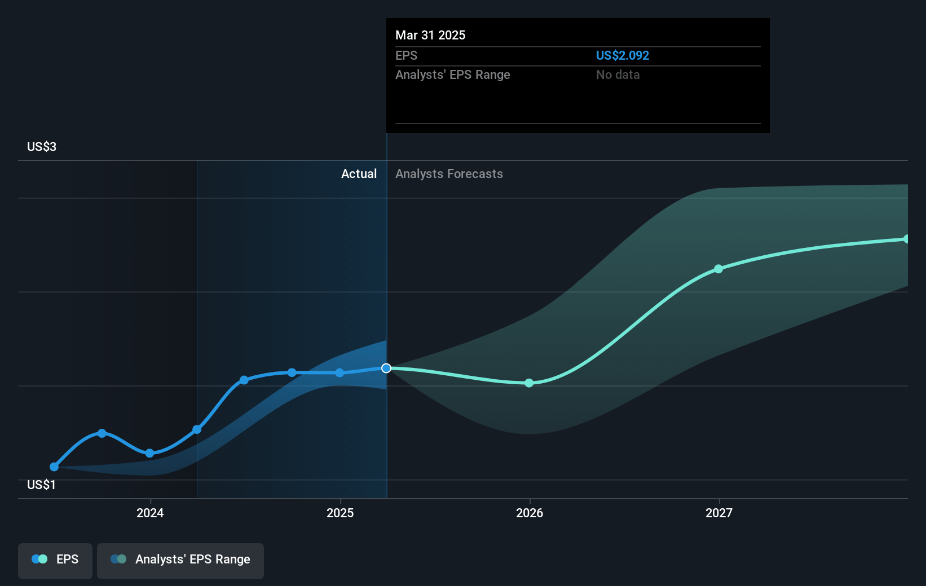
Task: Click the Mar 31 2025 tooltip date
Action: (x=430, y=35)
